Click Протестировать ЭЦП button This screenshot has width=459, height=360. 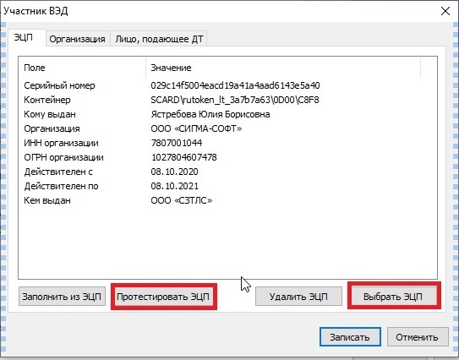coord(163,297)
